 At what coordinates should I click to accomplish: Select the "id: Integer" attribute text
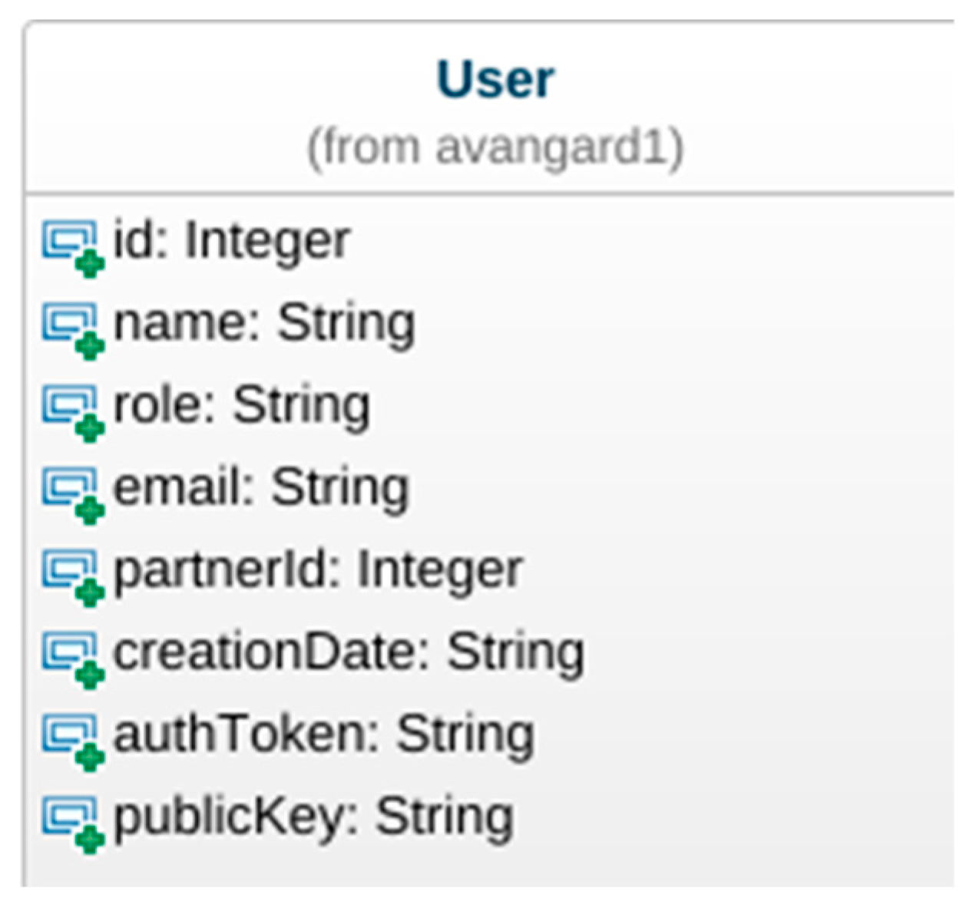(231, 241)
